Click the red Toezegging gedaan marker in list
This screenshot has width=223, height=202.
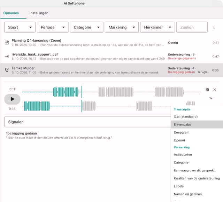[181, 72]
